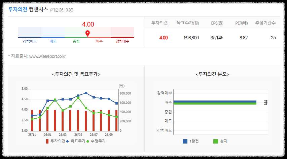
Task: Click the blue 매도 scale label
Action: [x=53, y=41]
